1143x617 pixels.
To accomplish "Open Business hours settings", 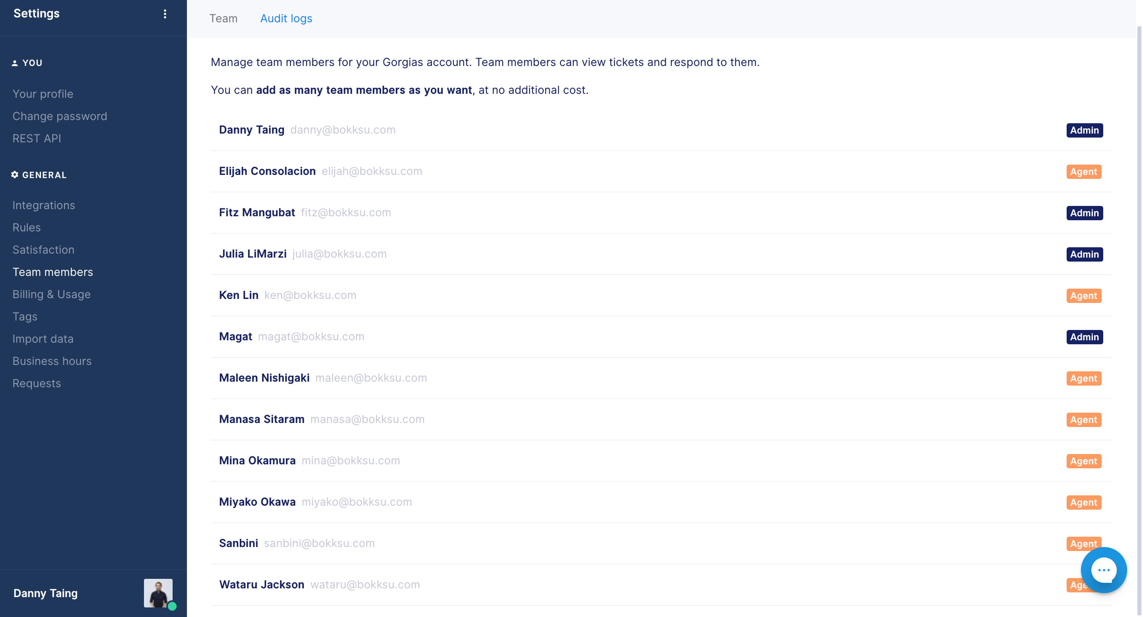I will click(x=51, y=361).
